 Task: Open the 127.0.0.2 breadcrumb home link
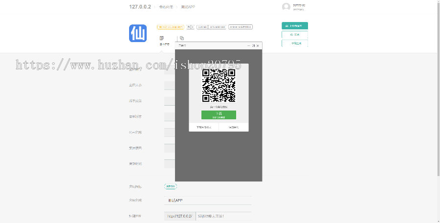[x=140, y=7]
